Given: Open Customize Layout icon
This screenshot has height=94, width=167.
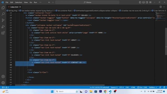Looking at the screenshot, I should click(x=150, y=2).
